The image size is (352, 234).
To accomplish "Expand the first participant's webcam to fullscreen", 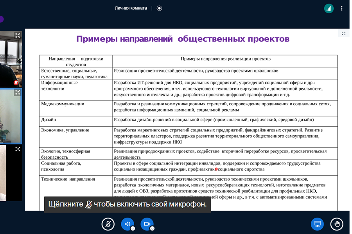I will click(x=18, y=35).
